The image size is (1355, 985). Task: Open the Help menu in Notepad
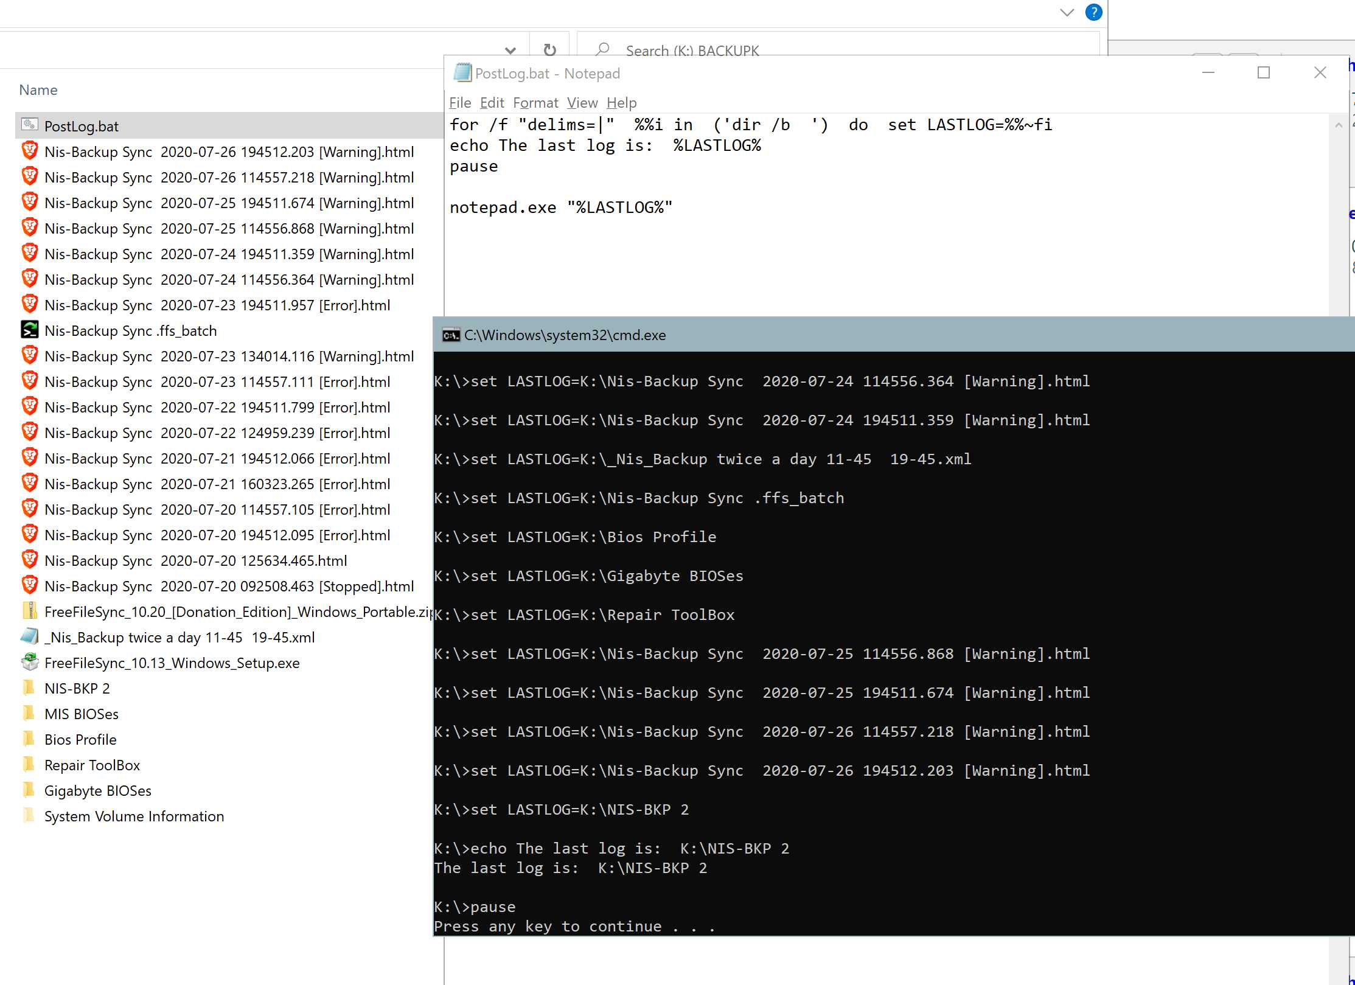click(621, 103)
